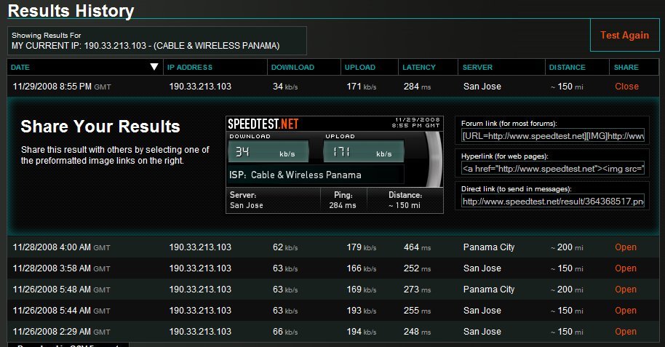Screen dimensions: 665x347
Task: Open share for 11/26/2008 5:48 AM result
Action: pyautogui.click(x=626, y=290)
